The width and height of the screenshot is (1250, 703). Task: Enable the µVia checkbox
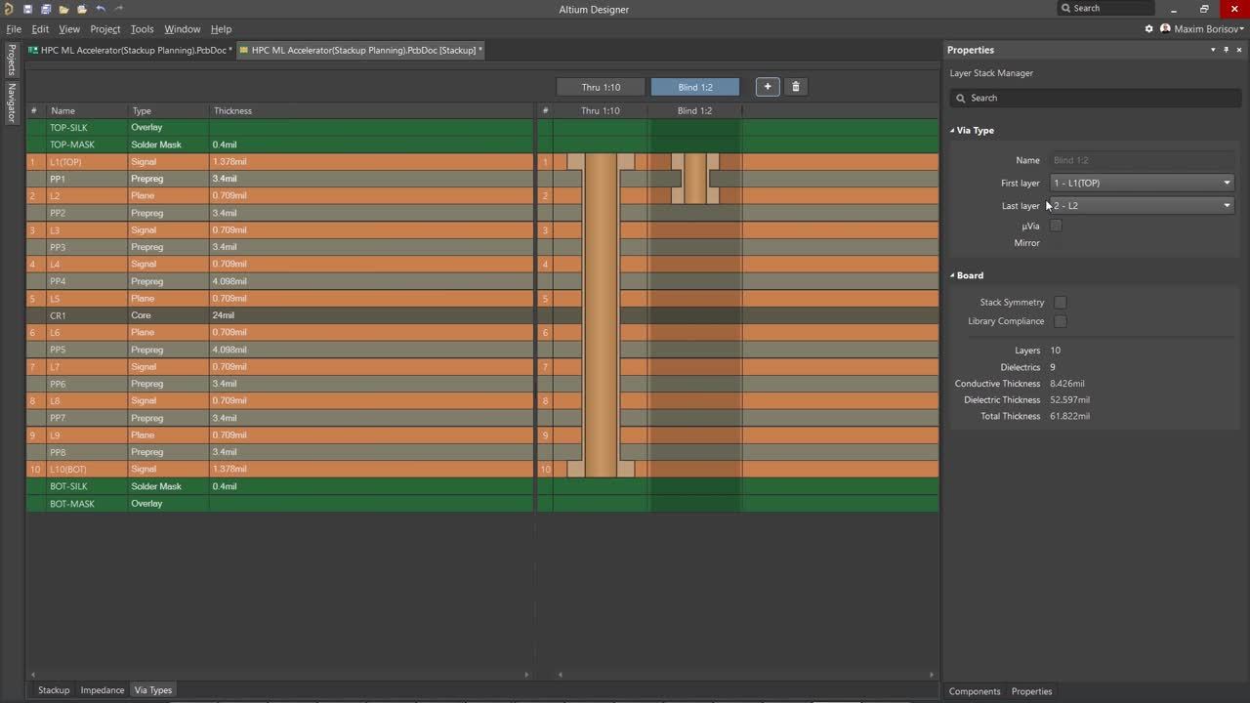(x=1056, y=227)
